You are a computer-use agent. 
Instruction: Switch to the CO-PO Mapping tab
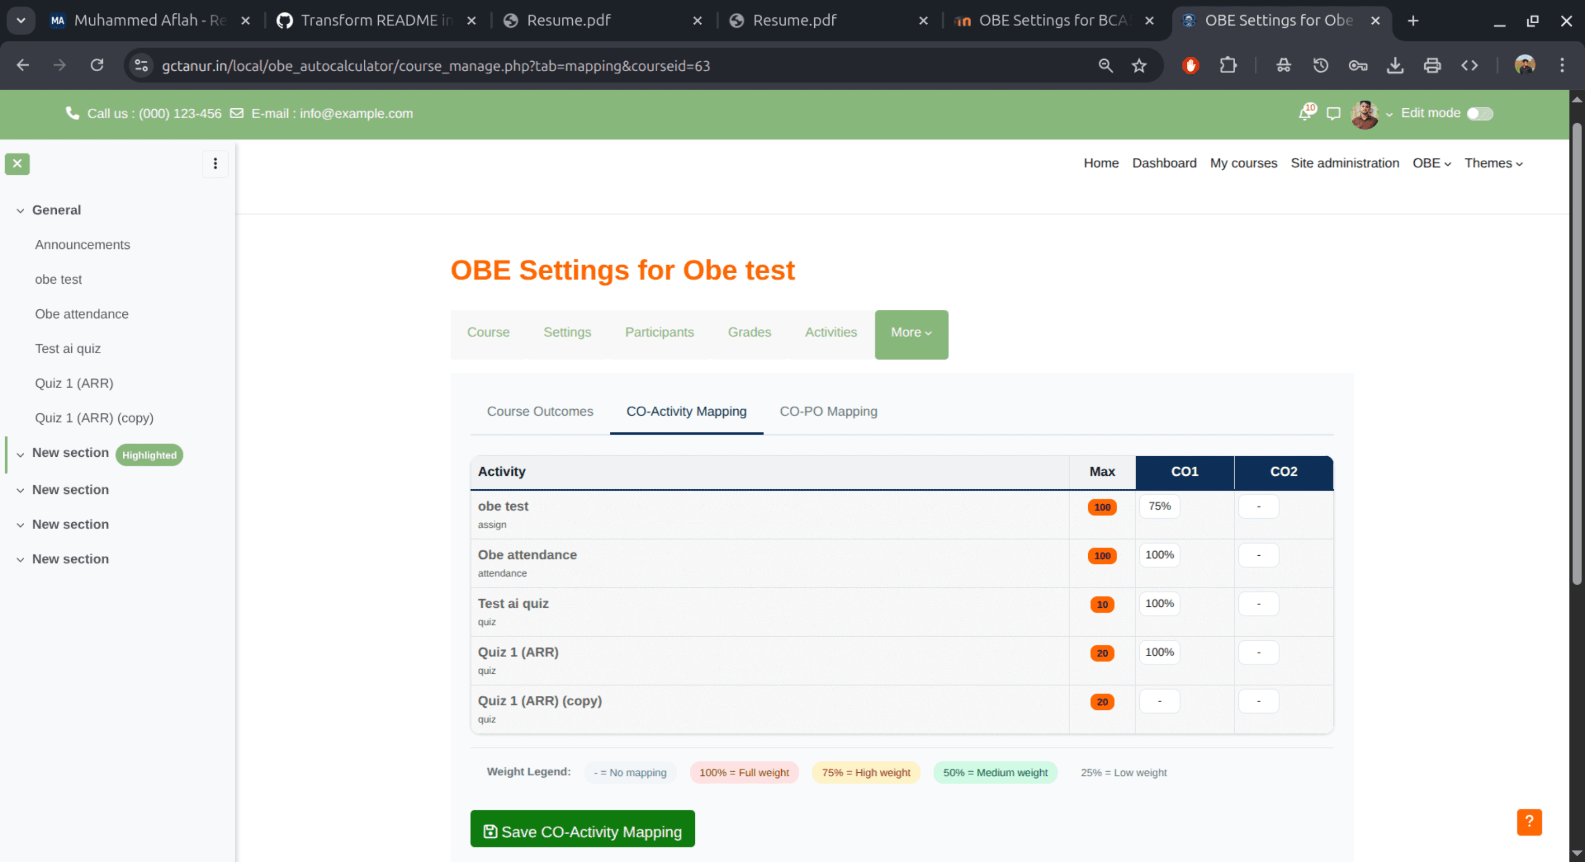pos(828,411)
